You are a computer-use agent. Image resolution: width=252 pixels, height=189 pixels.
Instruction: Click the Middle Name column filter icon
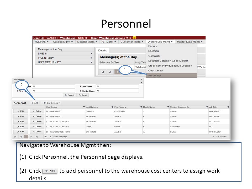168,107
